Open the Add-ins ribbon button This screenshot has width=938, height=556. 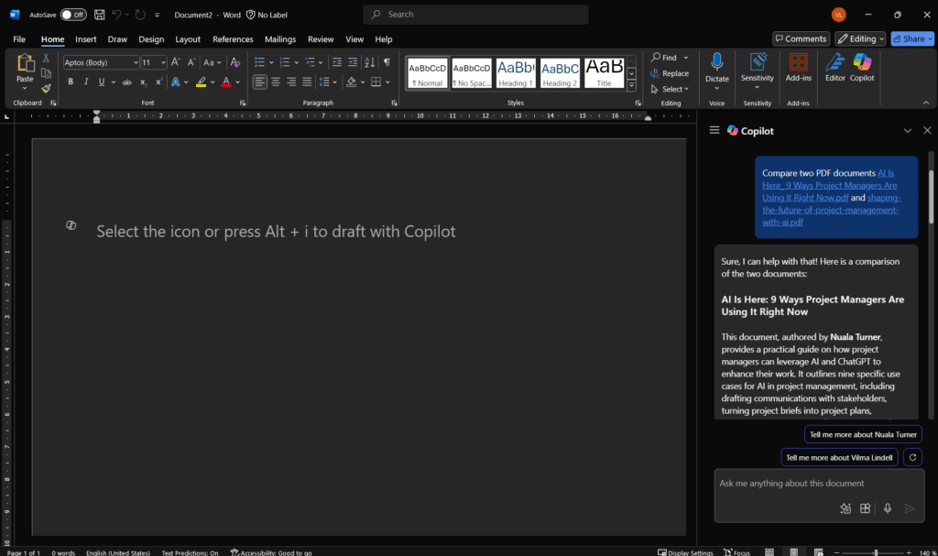pyautogui.click(x=798, y=67)
